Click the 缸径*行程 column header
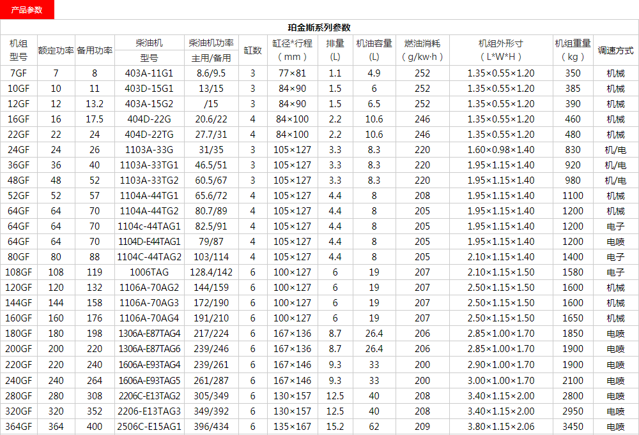The height and width of the screenshot is (435, 639). point(292,50)
